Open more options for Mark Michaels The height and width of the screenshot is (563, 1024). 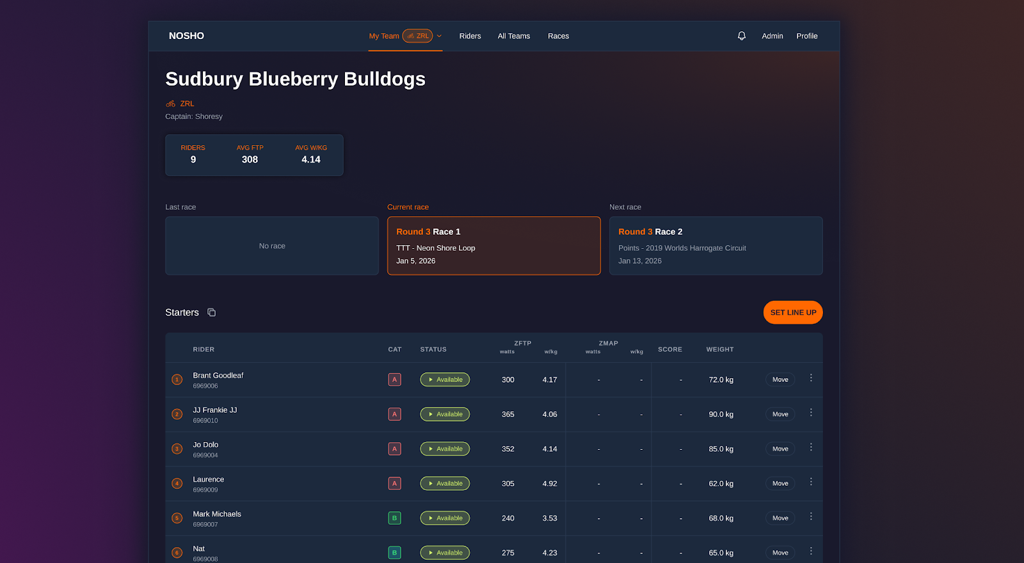pos(811,516)
